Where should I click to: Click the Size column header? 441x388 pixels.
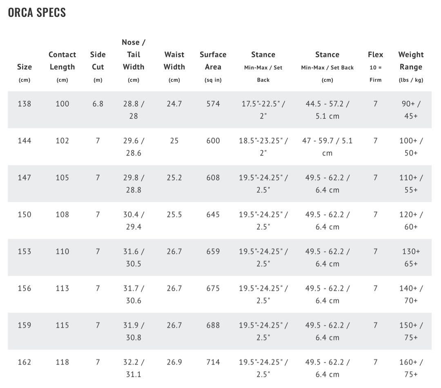24,67
